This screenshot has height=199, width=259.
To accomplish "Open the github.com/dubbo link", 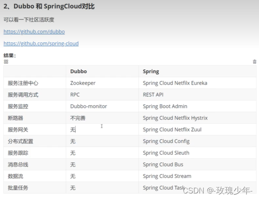I will [x=34, y=32].
